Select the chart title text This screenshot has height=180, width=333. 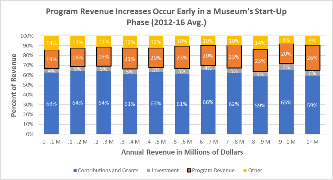[x=167, y=17]
